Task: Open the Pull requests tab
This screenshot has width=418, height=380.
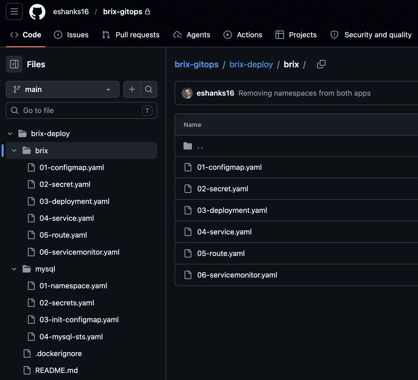Action: [x=131, y=35]
